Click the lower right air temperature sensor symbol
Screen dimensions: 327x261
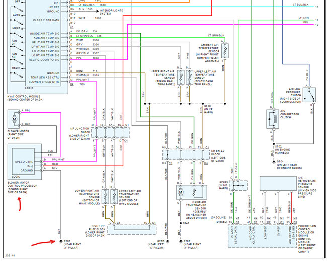pyautogui.click(x=105, y=197)
